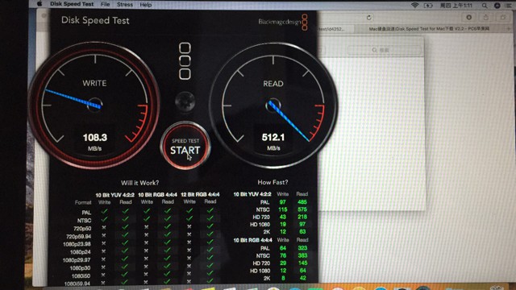Viewport: 516px width, 290px height.
Task: Show all tabs in Safari
Action: point(503,18)
